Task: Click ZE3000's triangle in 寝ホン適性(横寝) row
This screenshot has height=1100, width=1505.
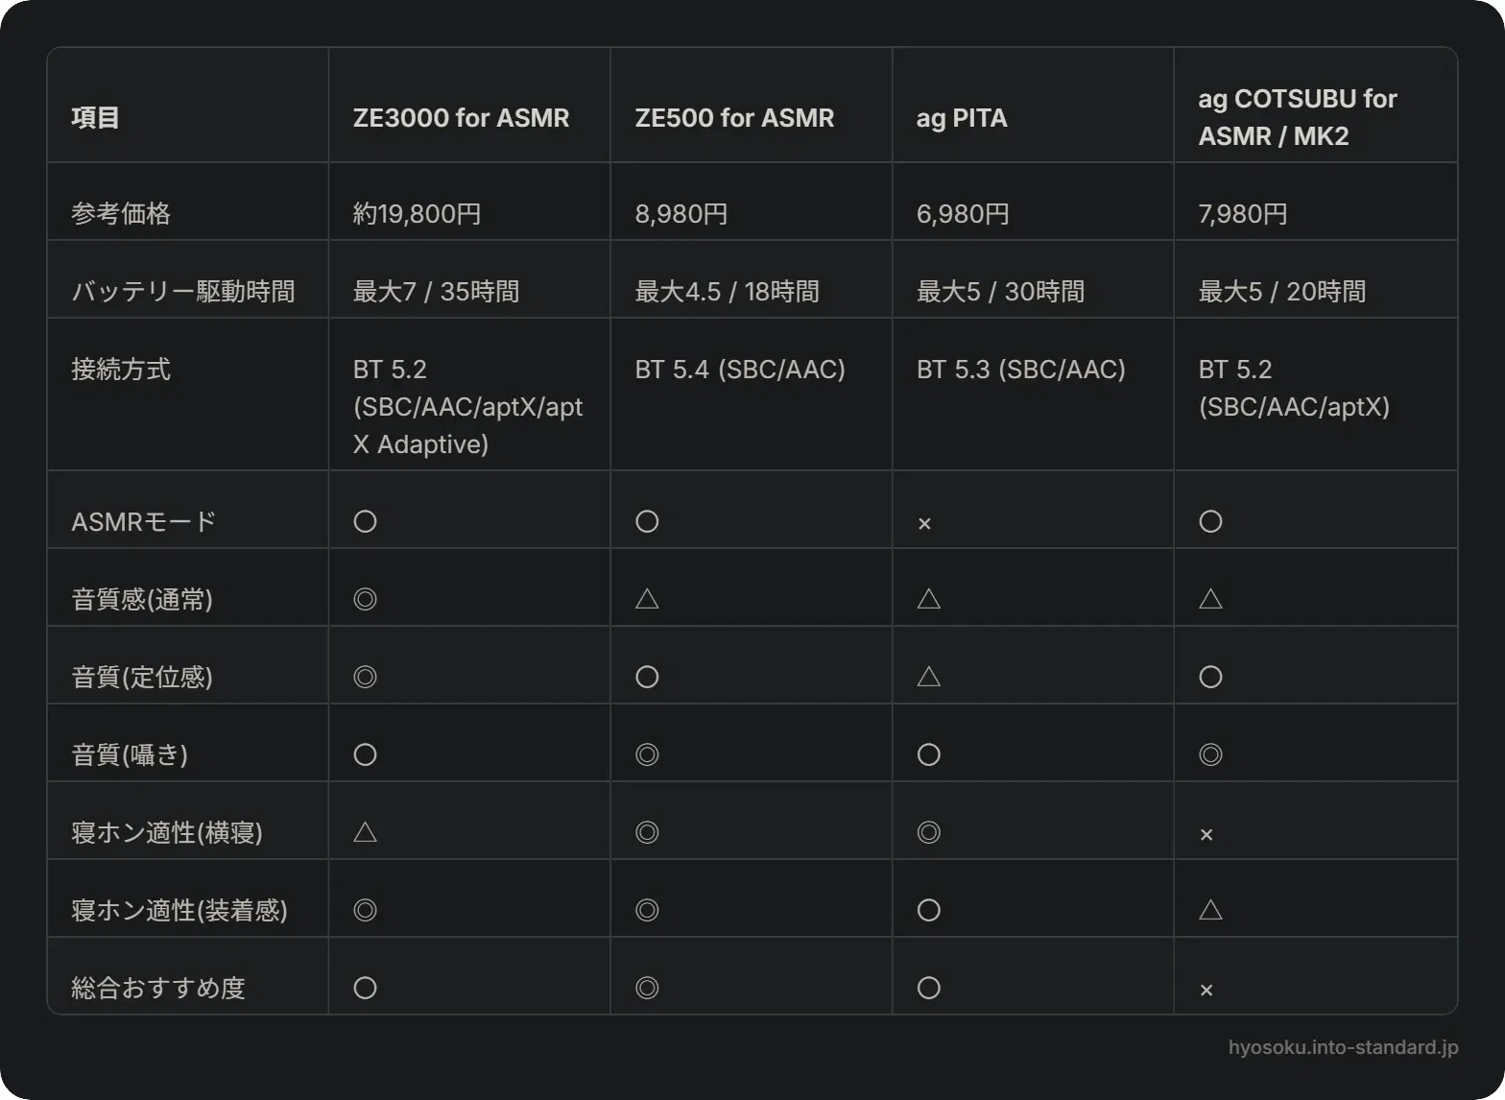Action: [x=365, y=831]
